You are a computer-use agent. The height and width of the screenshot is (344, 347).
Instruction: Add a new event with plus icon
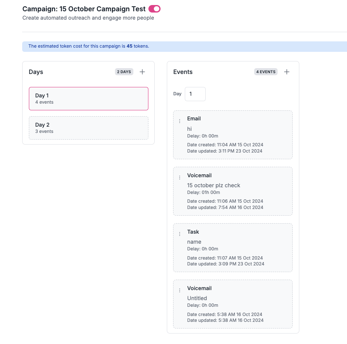point(286,71)
